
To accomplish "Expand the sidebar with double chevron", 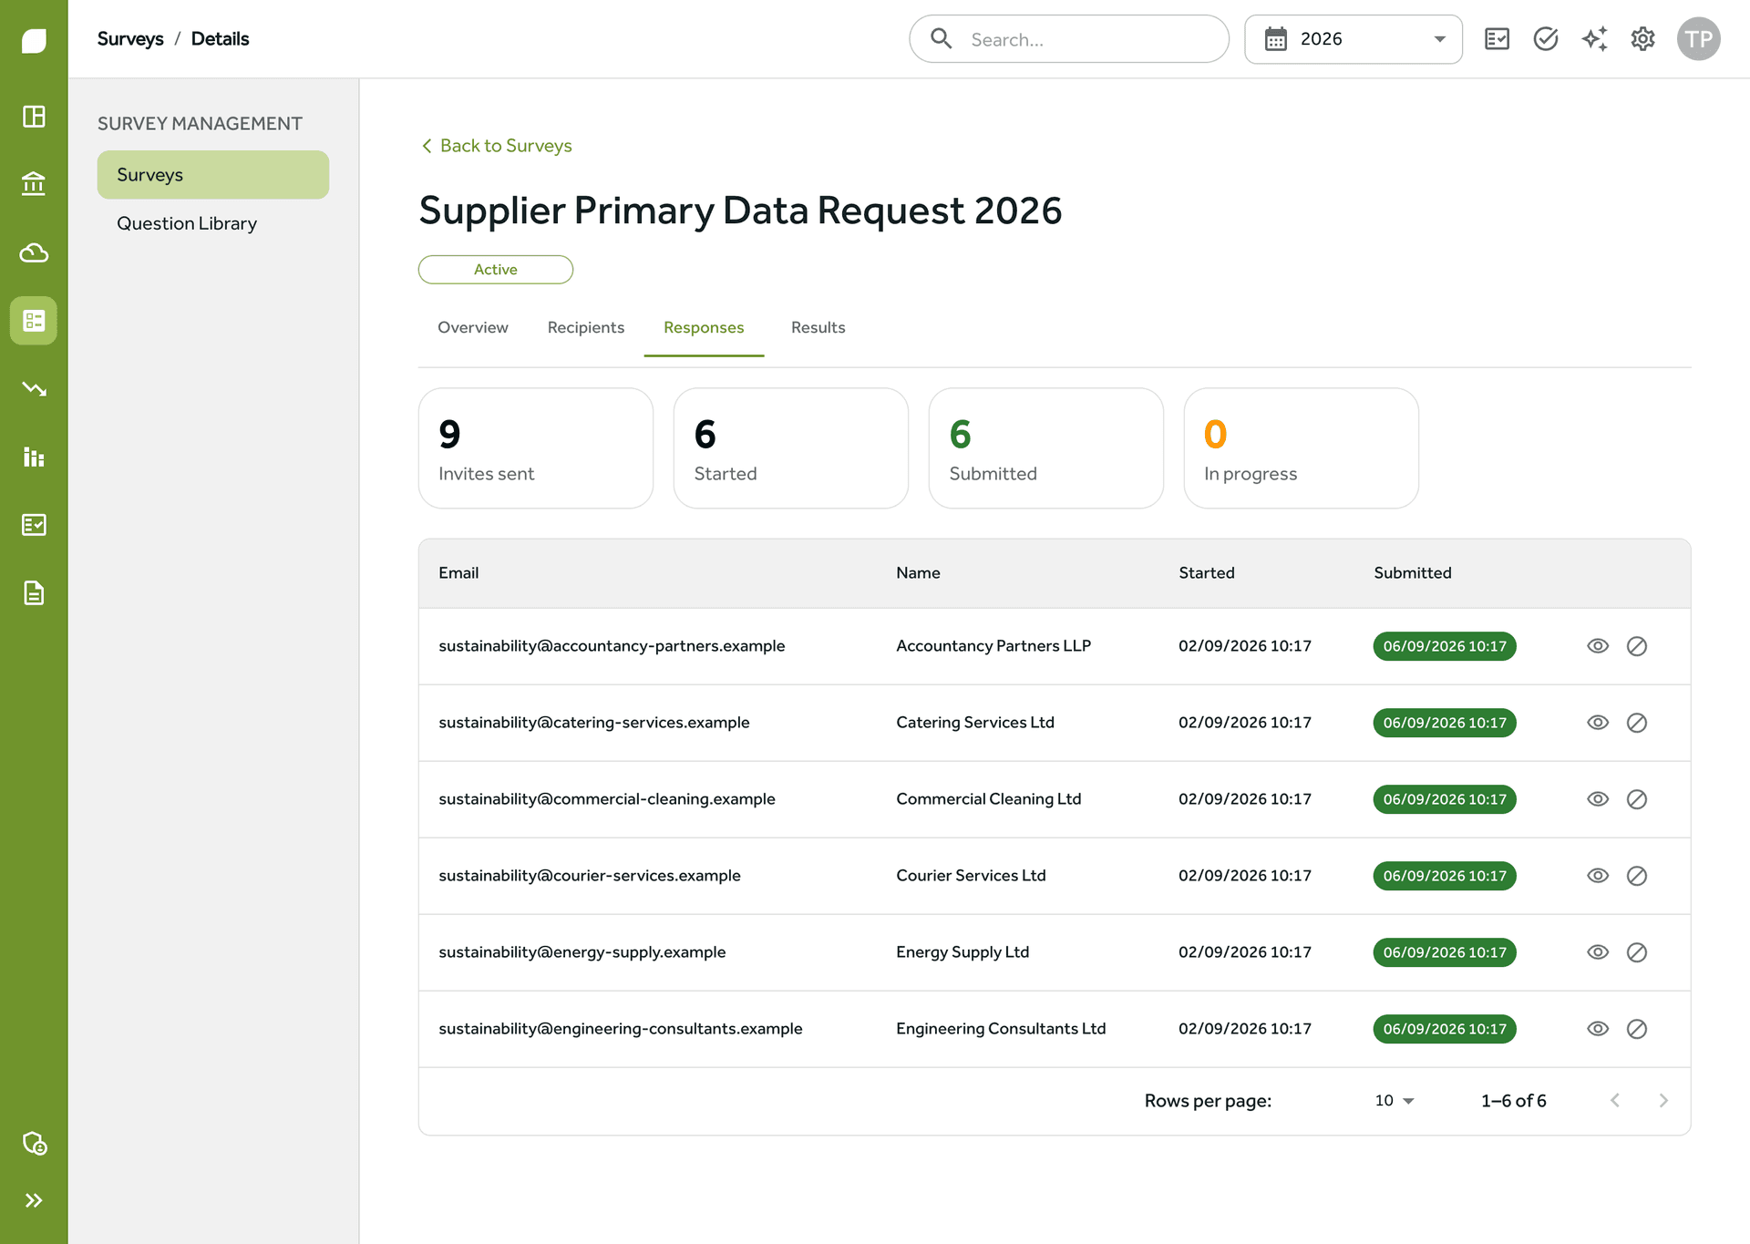I will (x=34, y=1200).
